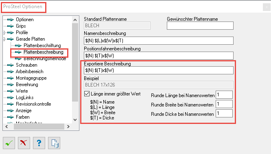The image size is (271, 154).
Task: Confirm settings with the green checkmark button
Action: (9, 143)
